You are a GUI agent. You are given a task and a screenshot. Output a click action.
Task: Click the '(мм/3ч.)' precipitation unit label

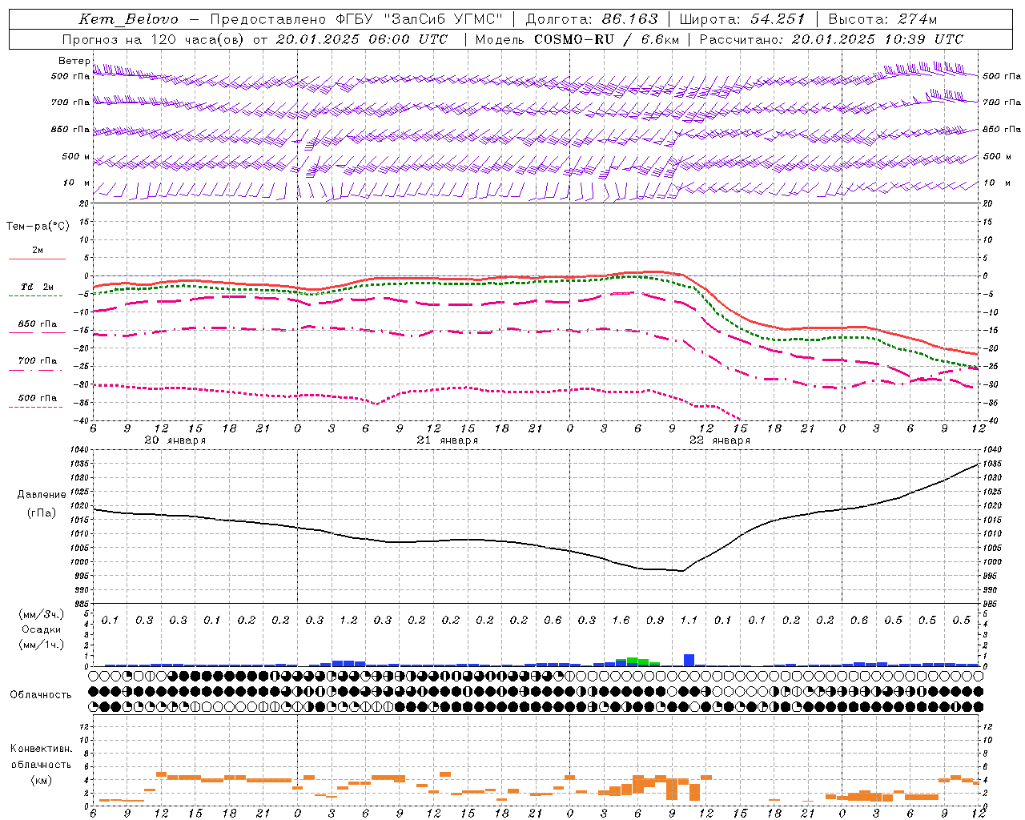click(x=42, y=614)
